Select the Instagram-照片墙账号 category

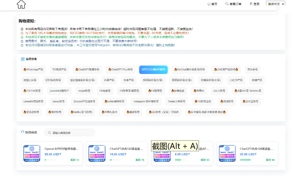click(146, 102)
